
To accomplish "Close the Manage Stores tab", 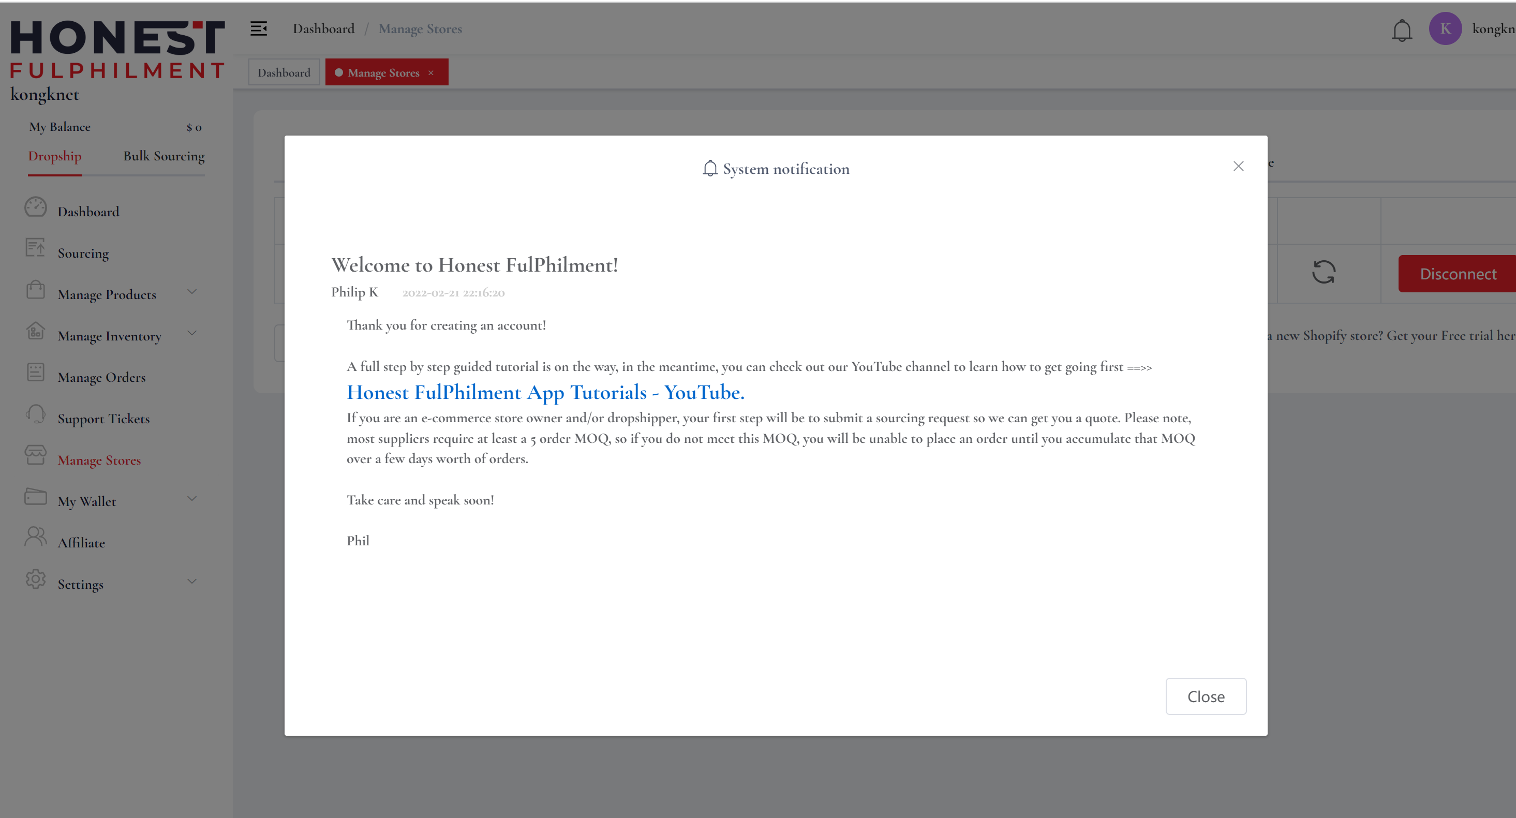I will click(x=431, y=73).
